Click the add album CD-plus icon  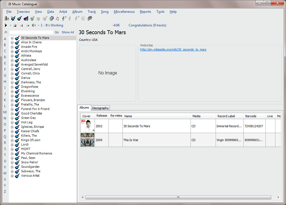click(32, 18)
